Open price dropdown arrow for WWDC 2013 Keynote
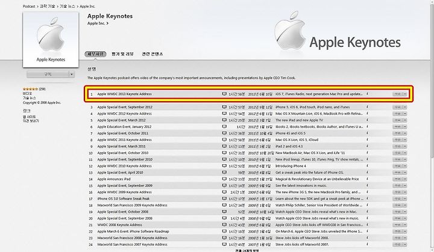 pyautogui.click(x=405, y=94)
